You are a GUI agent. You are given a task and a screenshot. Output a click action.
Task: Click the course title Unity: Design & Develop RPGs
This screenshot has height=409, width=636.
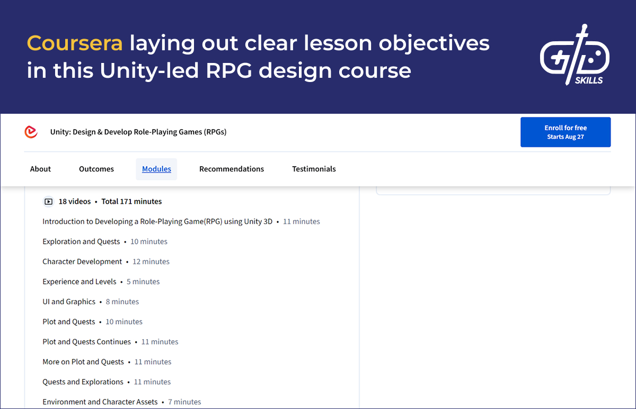coord(138,132)
